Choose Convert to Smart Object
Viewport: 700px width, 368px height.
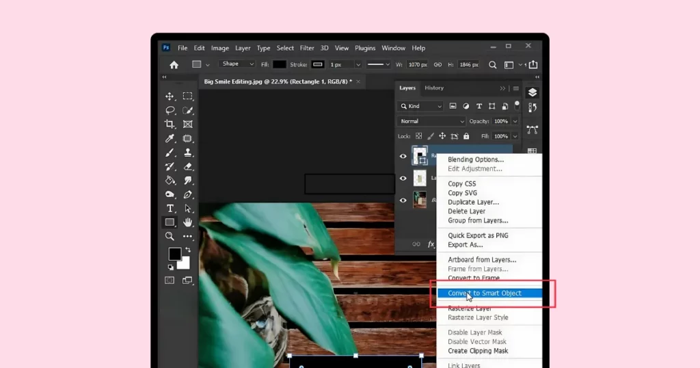(x=489, y=293)
